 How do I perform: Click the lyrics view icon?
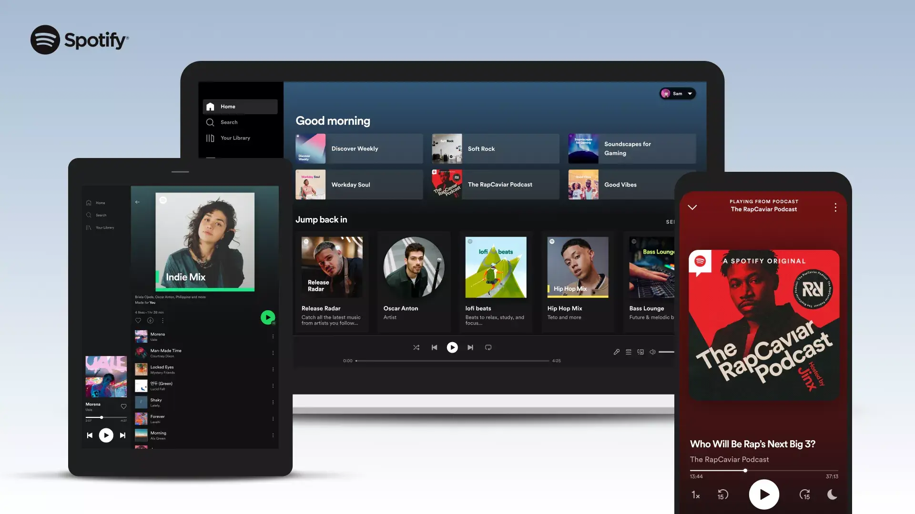click(617, 351)
